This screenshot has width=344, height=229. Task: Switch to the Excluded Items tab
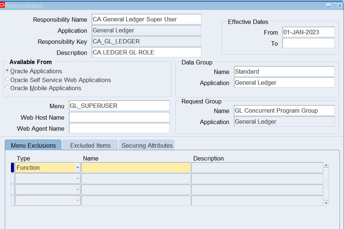90,145
